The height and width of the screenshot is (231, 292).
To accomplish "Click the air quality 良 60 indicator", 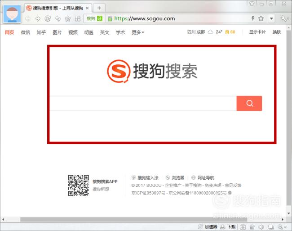I will coord(230,32).
